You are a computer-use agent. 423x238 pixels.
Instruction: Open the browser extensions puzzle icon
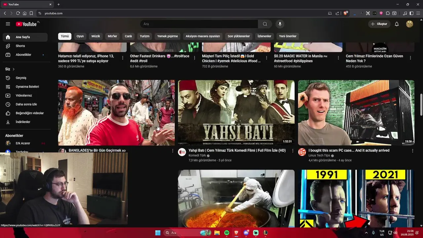pyautogui.click(x=388, y=13)
